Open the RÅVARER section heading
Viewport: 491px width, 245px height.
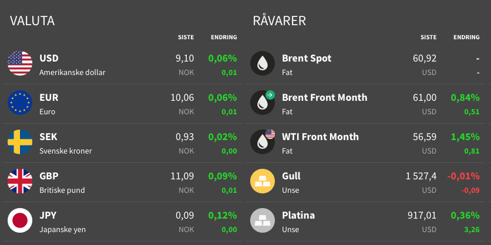pos(280,21)
